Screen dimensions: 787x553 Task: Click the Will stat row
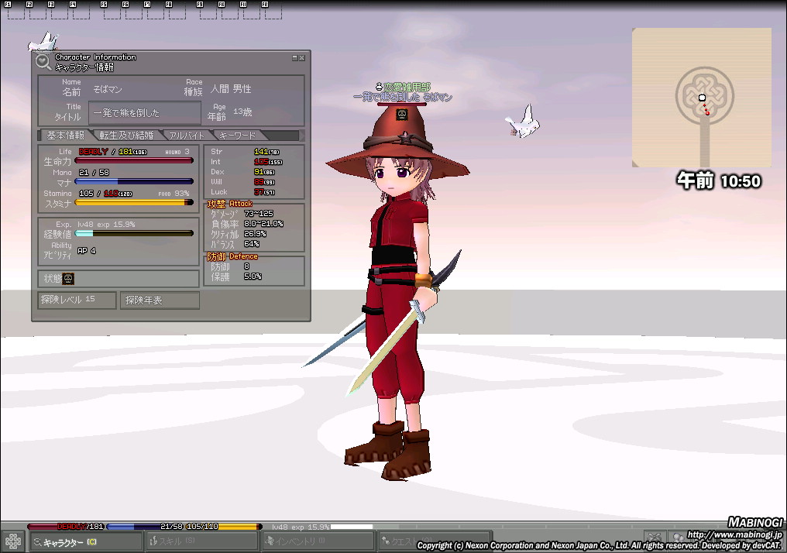[x=243, y=182]
